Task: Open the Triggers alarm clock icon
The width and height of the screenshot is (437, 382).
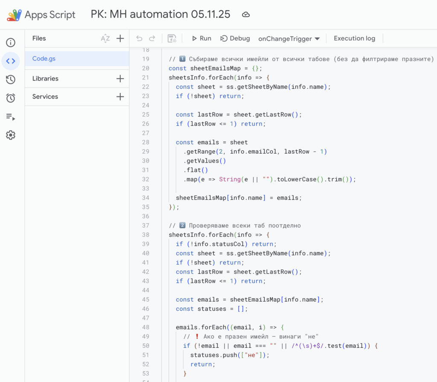Action: (x=11, y=98)
